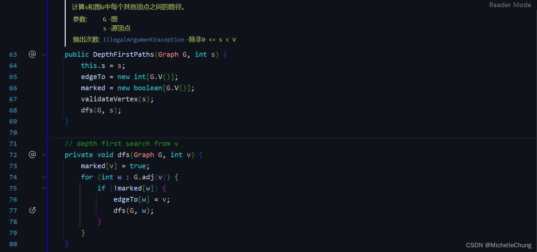Click the doc label '抛出次数:'
Viewport: 537px width, 252px height.
(86, 40)
